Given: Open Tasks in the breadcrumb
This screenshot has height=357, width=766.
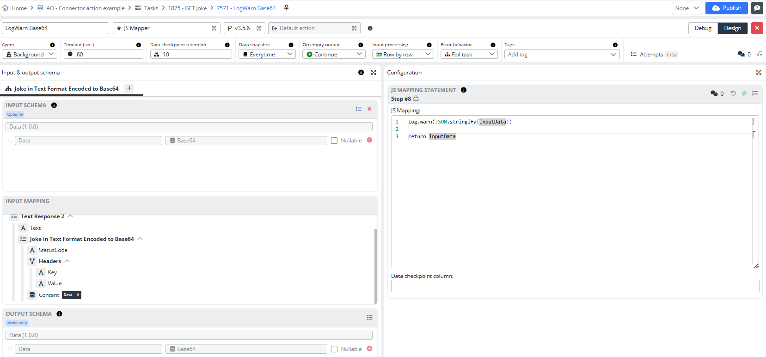Looking at the screenshot, I should tap(151, 8).
